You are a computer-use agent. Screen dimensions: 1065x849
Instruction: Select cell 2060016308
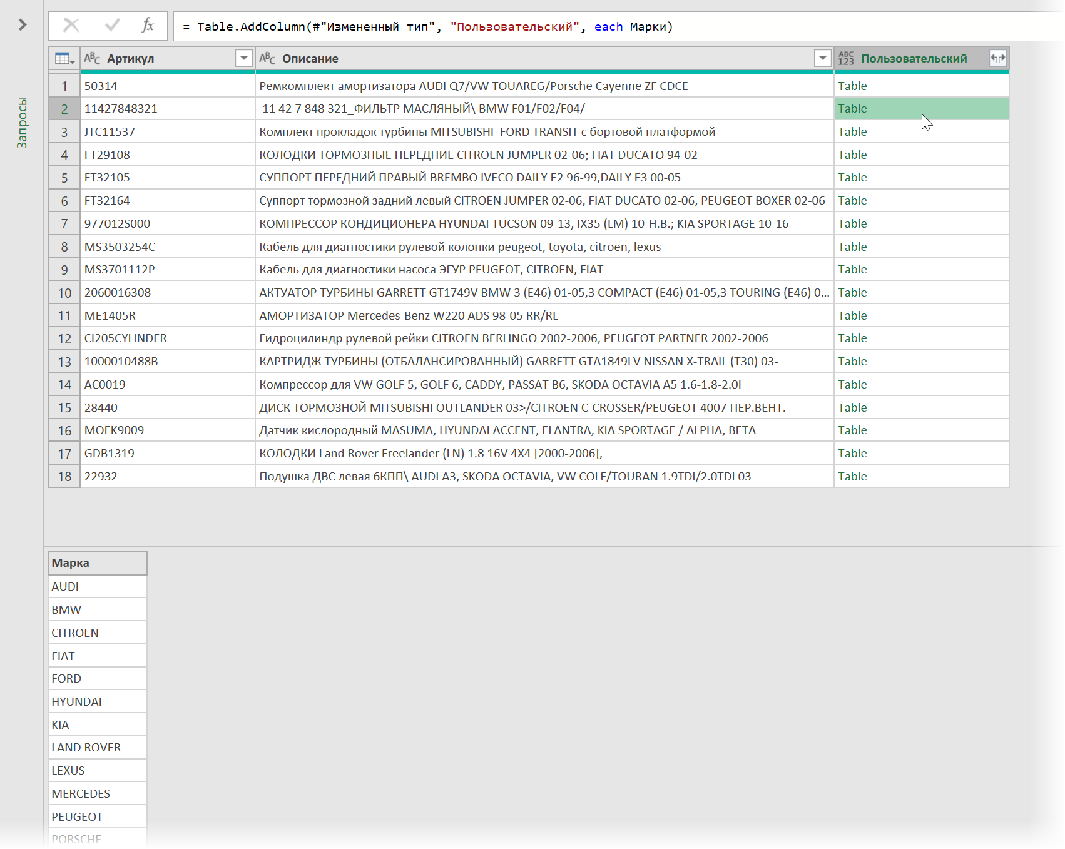(x=168, y=293)
